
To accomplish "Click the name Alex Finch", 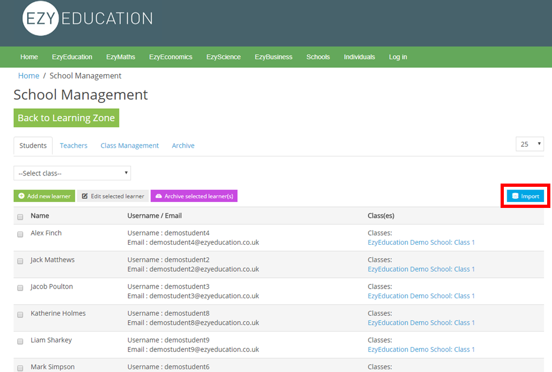I will [46, 233].
